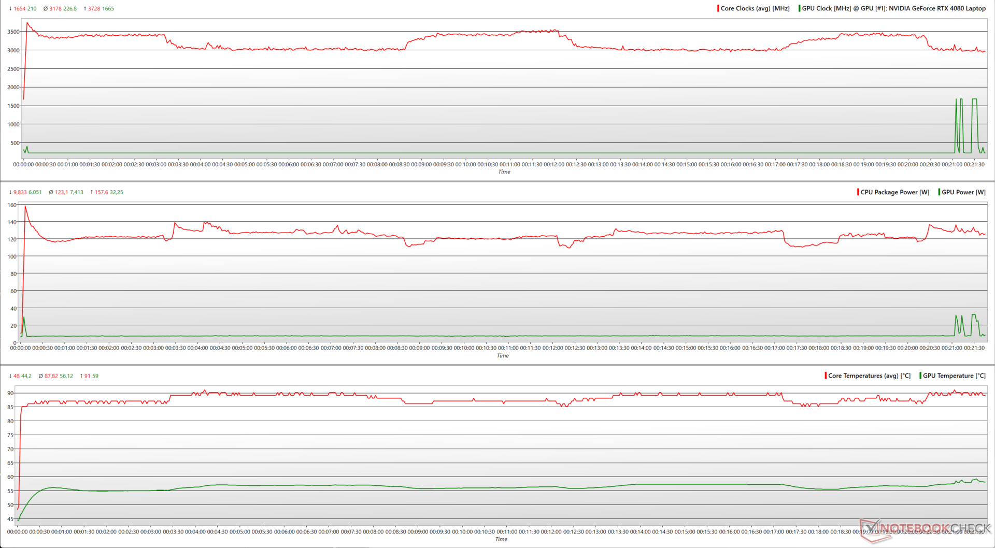
Task: Click the red Core Clocks legend marker
Action: tap(718, 8)
